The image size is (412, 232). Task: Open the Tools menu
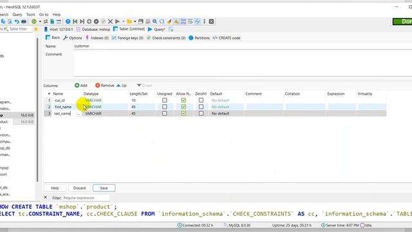tap(30, 14)
